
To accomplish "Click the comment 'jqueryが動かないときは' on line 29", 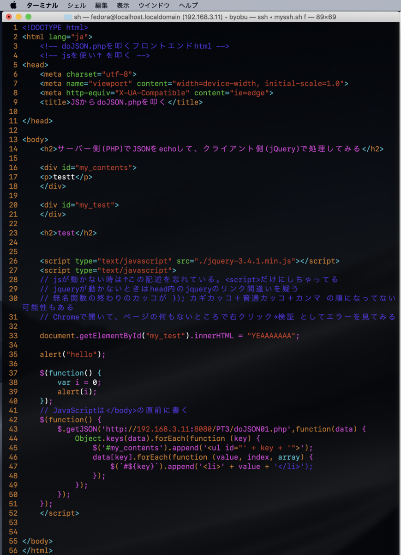I will pos(169,289).
